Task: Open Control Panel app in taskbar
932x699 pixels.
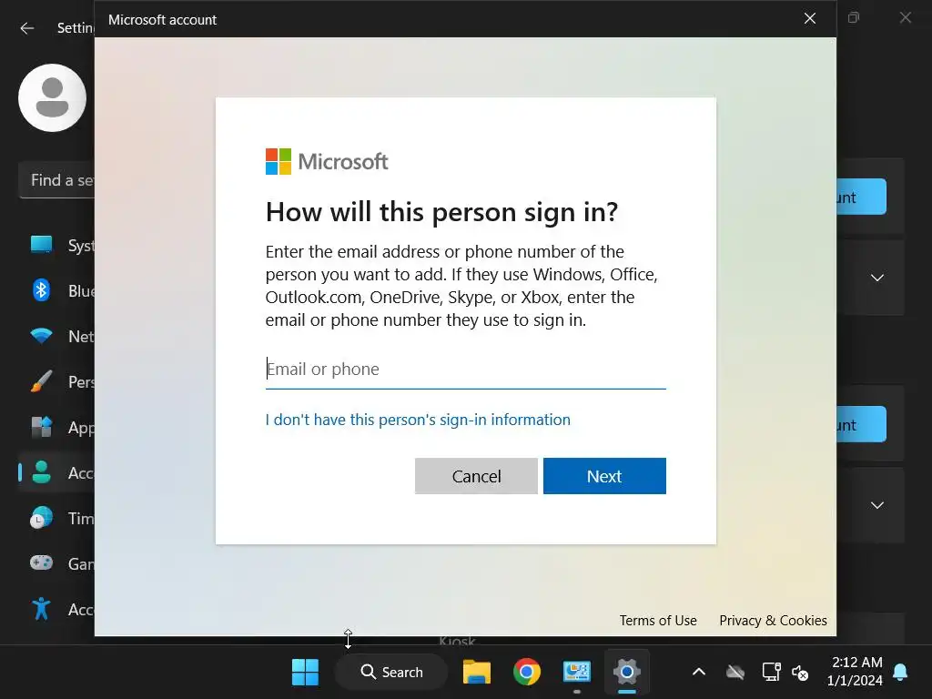Action: pos(576,673)
